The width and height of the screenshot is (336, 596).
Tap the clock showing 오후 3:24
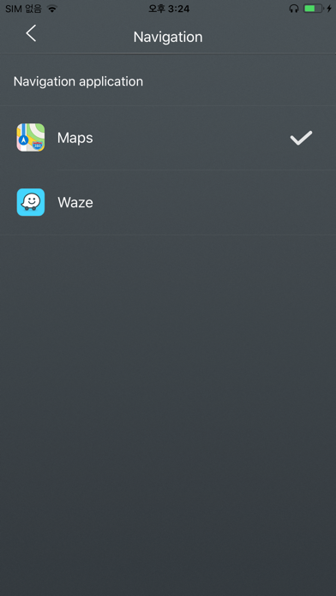[x=169, y=9]
